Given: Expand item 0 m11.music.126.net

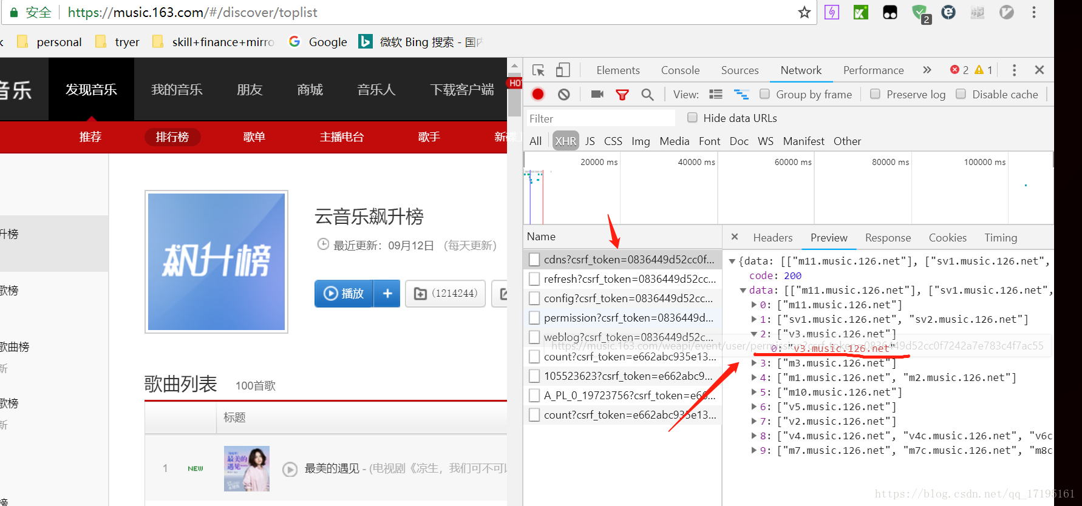Looking at the screenshot, I should click(754, 305).
